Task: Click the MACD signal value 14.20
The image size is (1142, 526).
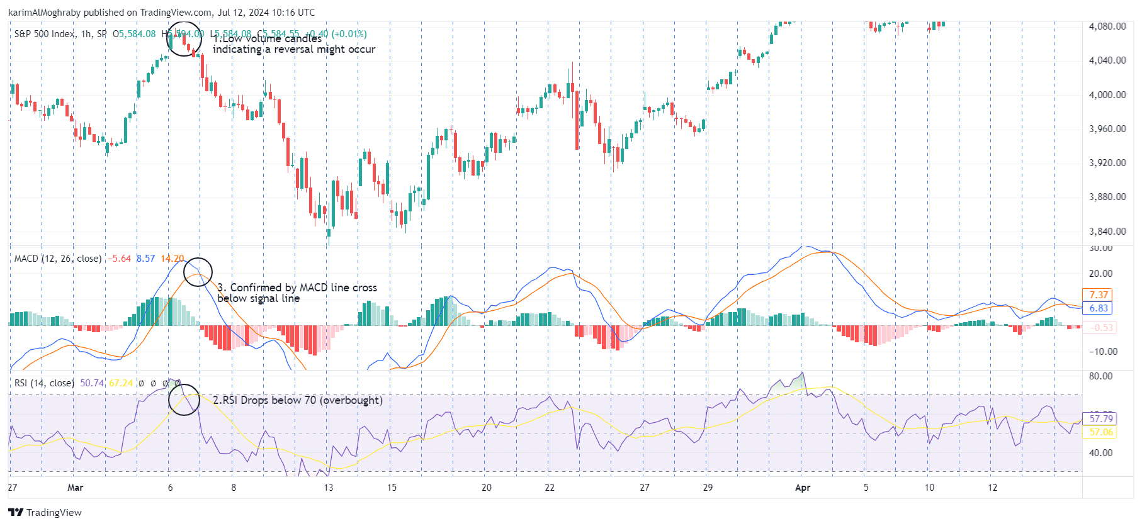Action: click(x=172, y=259)
